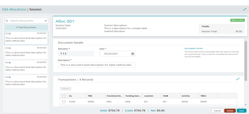Select document 114 in the sidebar
The width and height of the screenshot is (249, 114).
[x=26, y=67]
